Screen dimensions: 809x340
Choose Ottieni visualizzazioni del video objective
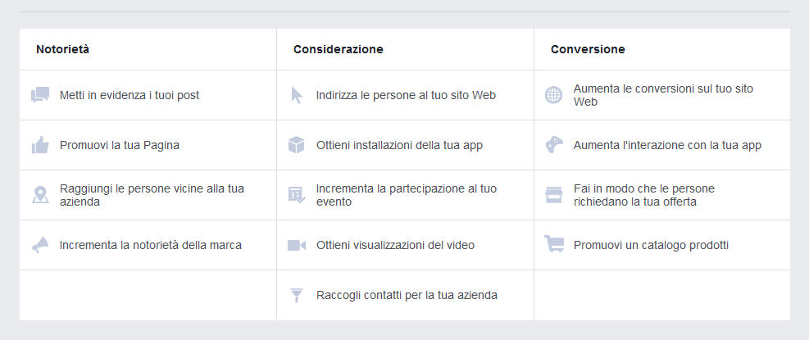tap(395, 245)
